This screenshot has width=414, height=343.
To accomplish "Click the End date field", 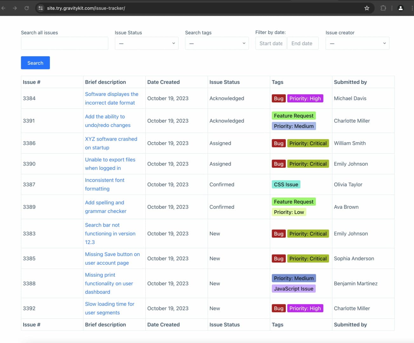I will (302, 43).
